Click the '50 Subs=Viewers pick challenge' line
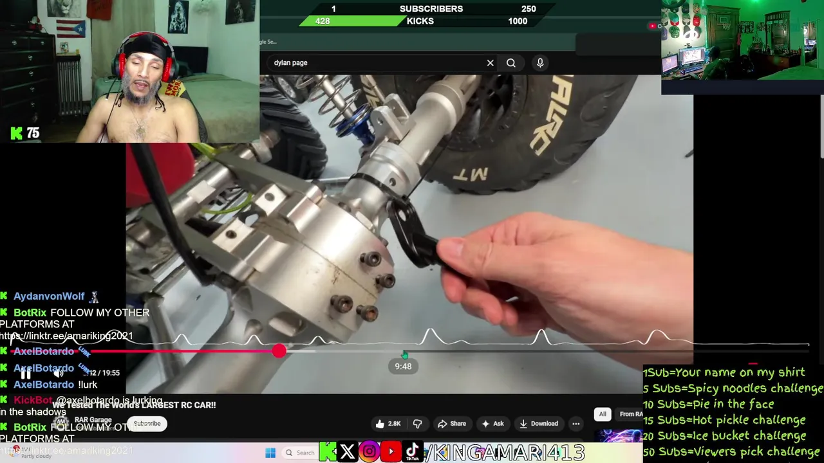 731,451
